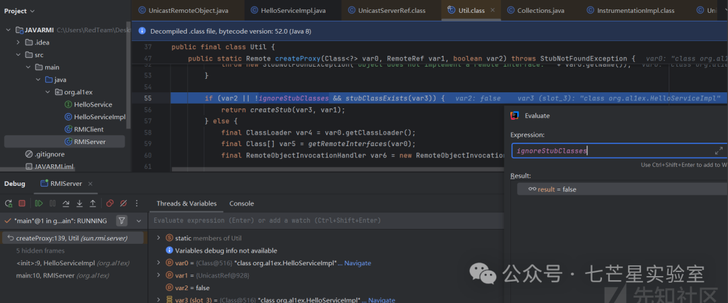Select the Util.class tab
The height and width of the screenshot is (303, 728).
point(471,10)
